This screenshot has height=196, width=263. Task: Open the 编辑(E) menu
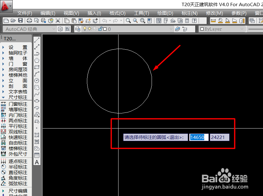[48, 13]
